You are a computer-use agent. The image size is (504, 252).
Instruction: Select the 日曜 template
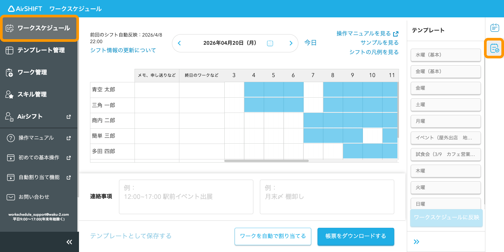(x=446, y=204)
